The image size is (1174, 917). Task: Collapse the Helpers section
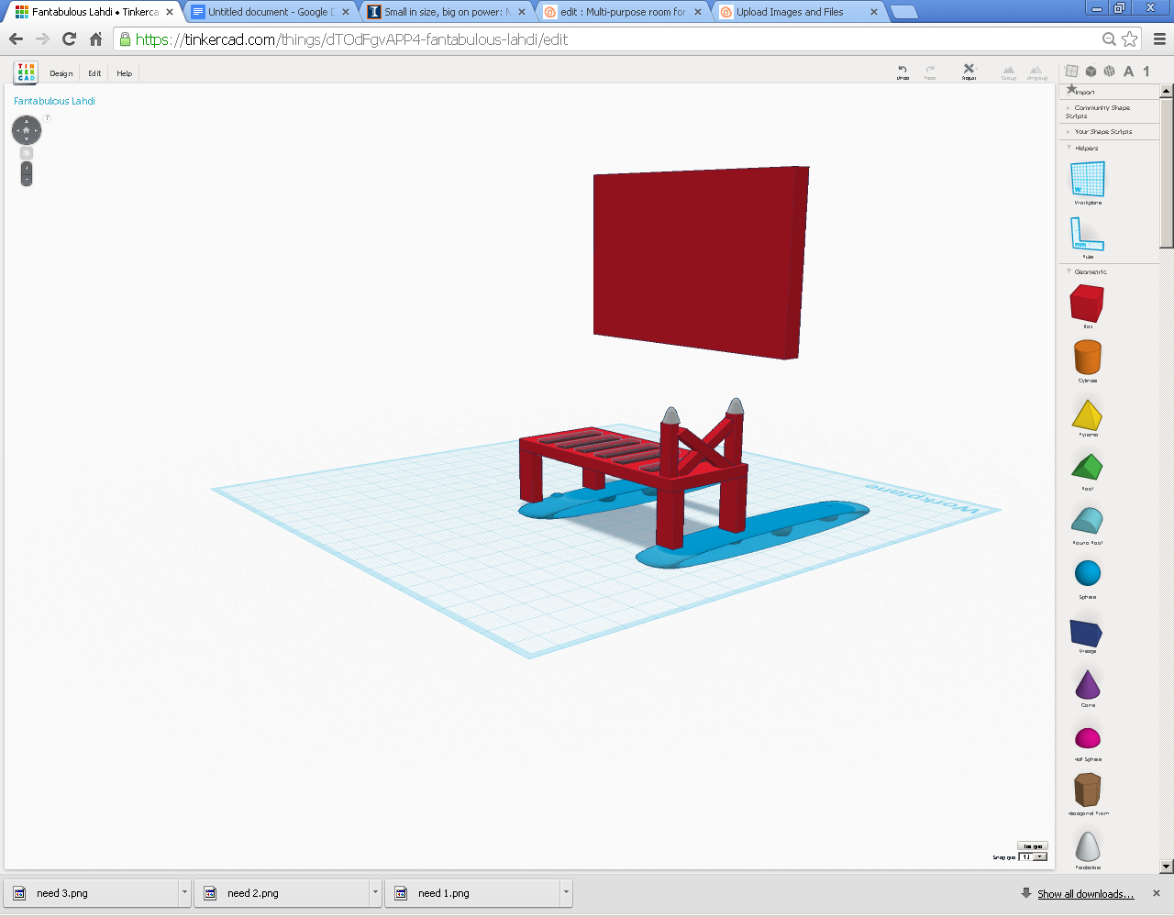point(1082,148)
